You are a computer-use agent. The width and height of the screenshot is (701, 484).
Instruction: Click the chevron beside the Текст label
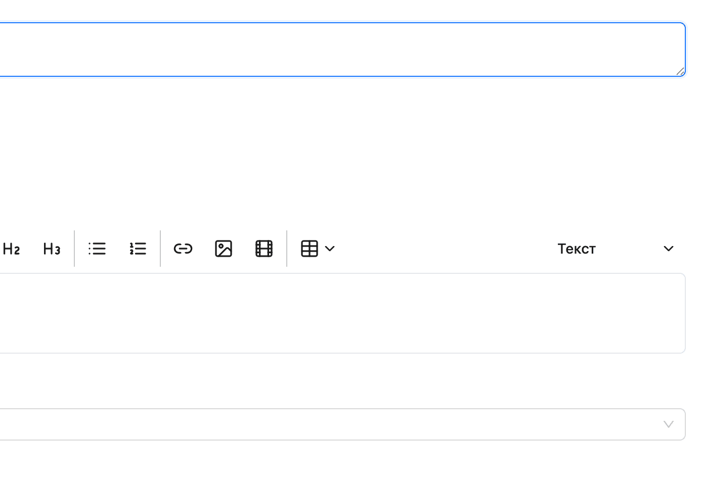coord(669,249)
